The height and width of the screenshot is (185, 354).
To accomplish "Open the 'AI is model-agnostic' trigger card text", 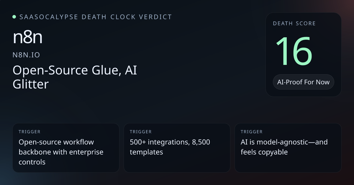I will point(284,147).
